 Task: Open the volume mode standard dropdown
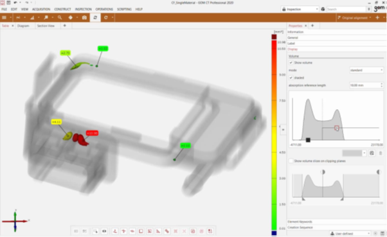click(x=366, y=70)
